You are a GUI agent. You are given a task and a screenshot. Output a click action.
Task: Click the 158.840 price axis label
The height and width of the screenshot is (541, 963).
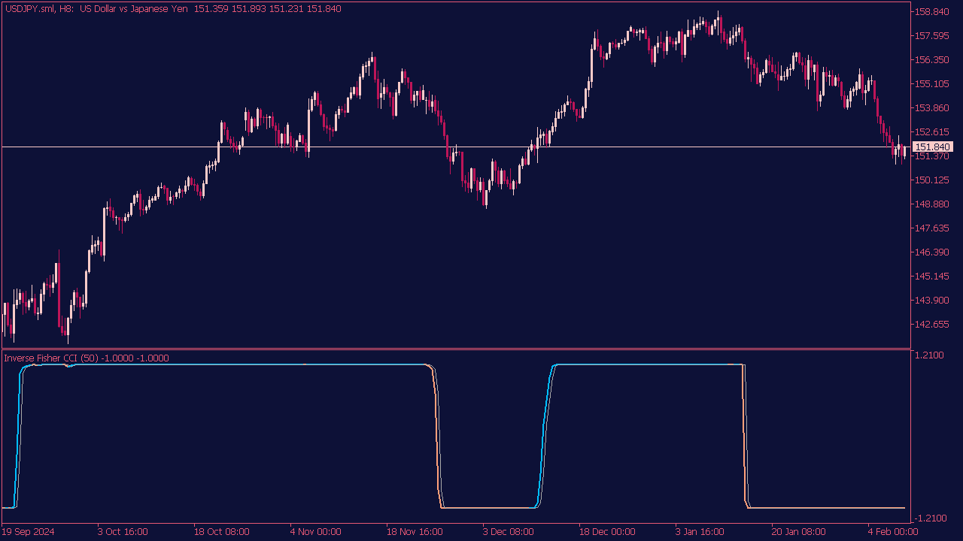pyautogui.click(x=933, y=12)
